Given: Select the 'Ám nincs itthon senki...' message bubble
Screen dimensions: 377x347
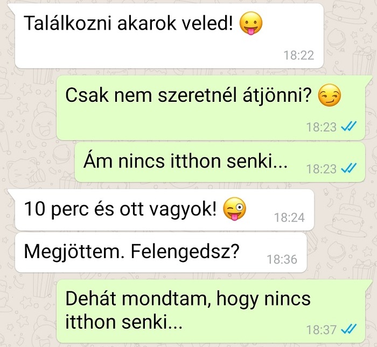Looking at the screenshot, I should (x=220, y=162).
